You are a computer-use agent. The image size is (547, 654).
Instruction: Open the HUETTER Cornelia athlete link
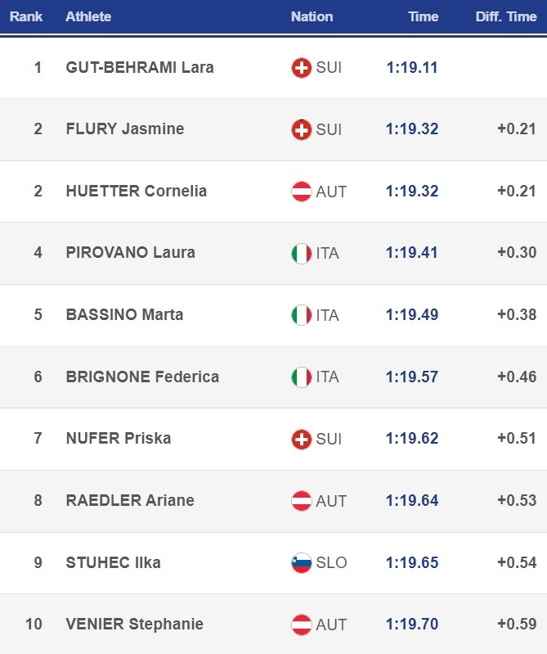pos(137,192)
